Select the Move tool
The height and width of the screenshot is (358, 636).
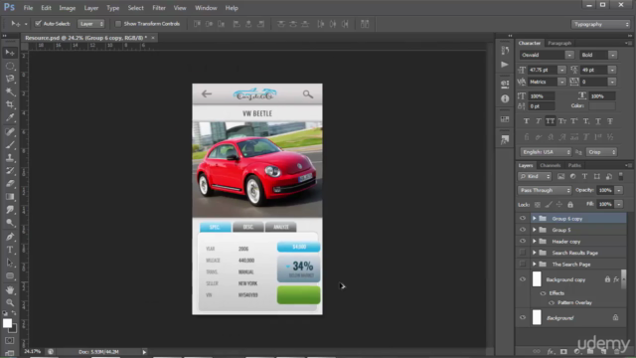tap(10, 53)
